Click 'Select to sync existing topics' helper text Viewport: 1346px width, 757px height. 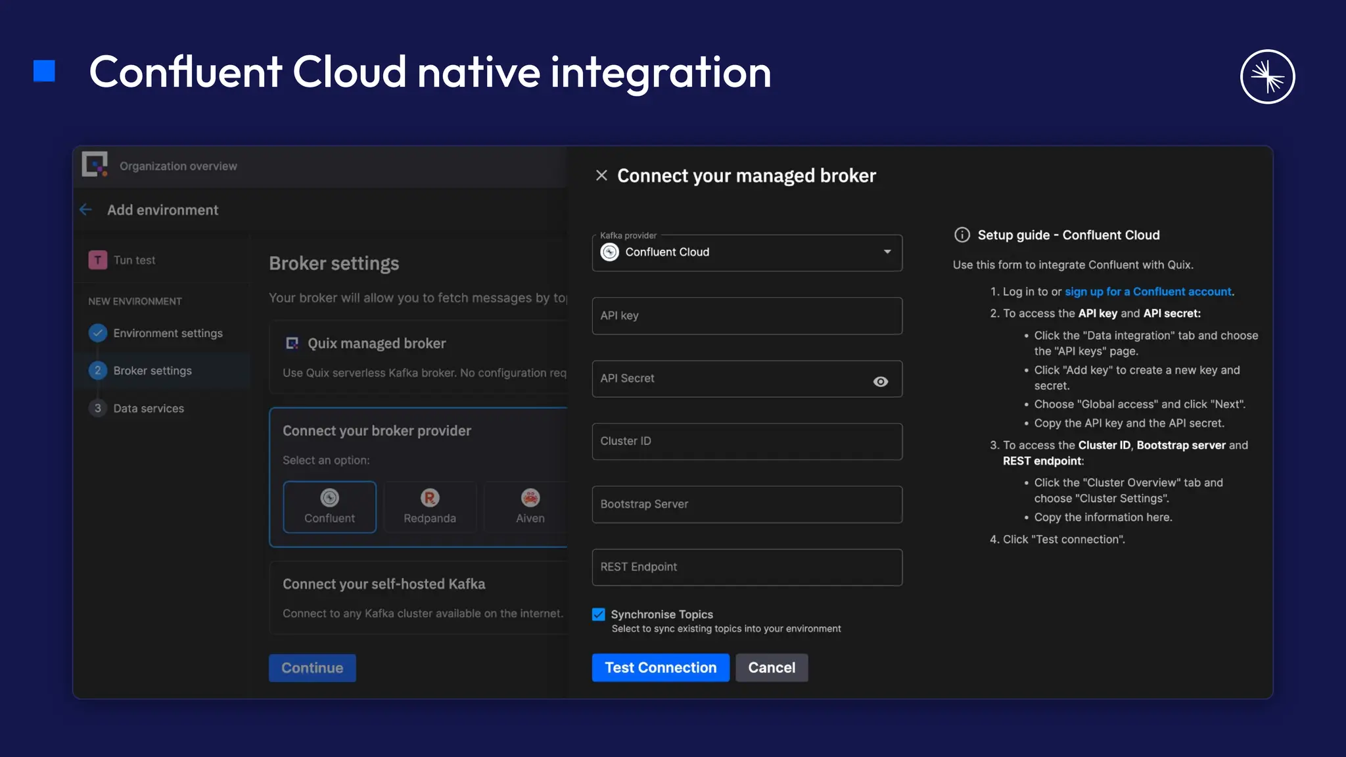(x=726, y=629)
